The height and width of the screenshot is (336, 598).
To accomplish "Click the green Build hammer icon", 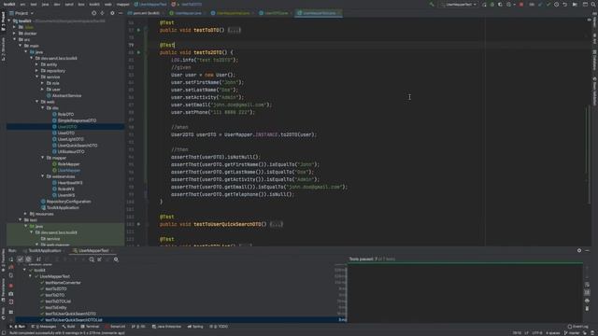I will pos(432,5).
